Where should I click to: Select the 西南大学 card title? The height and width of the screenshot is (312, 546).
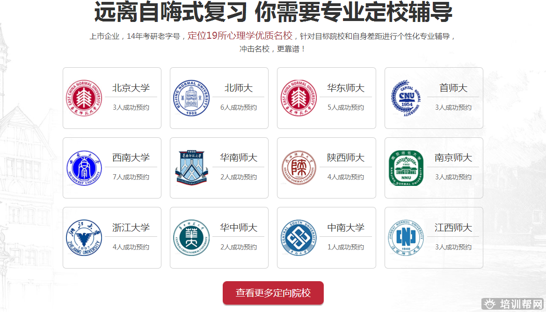coord(131,158)
